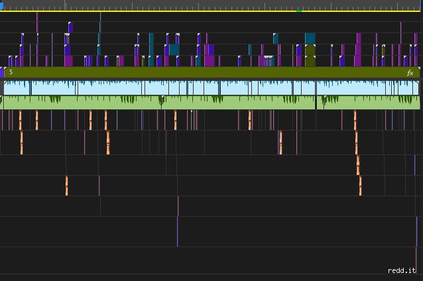Select the lone orange clip on the lowest orange track at left

pos(67,186)
